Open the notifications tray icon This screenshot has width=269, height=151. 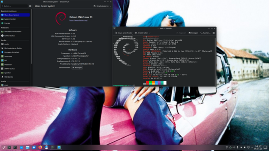227,147
